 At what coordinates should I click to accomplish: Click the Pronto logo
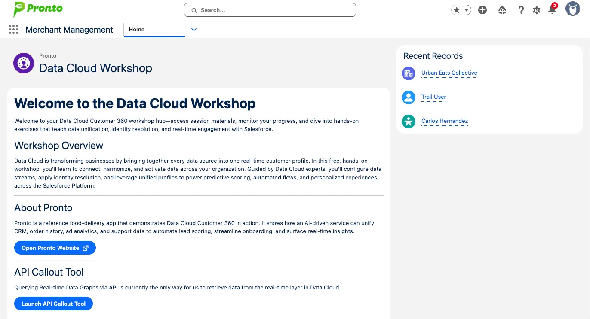point(38,9)
